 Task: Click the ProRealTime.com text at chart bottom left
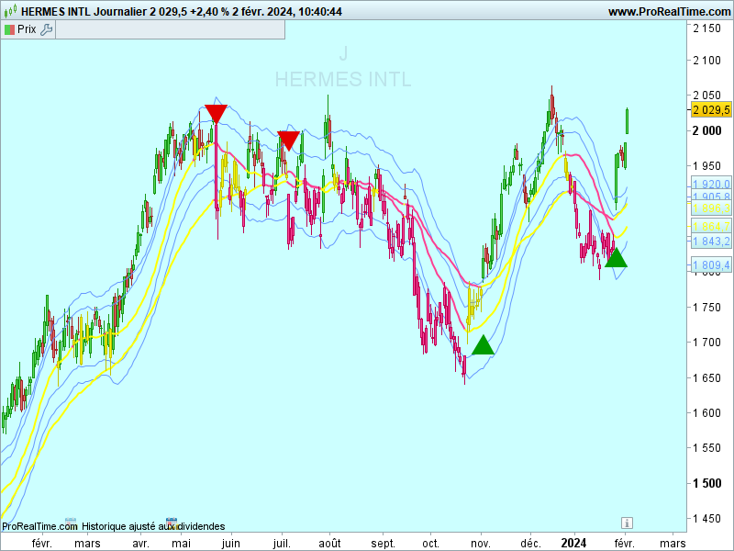coord(39,526)
